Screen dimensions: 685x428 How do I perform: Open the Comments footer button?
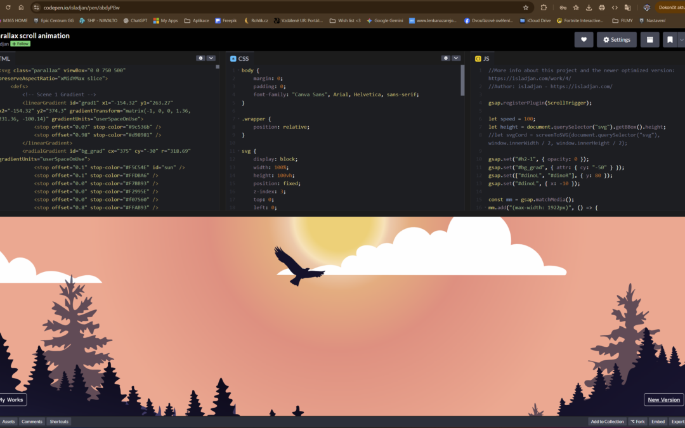(x=32, y=422)
